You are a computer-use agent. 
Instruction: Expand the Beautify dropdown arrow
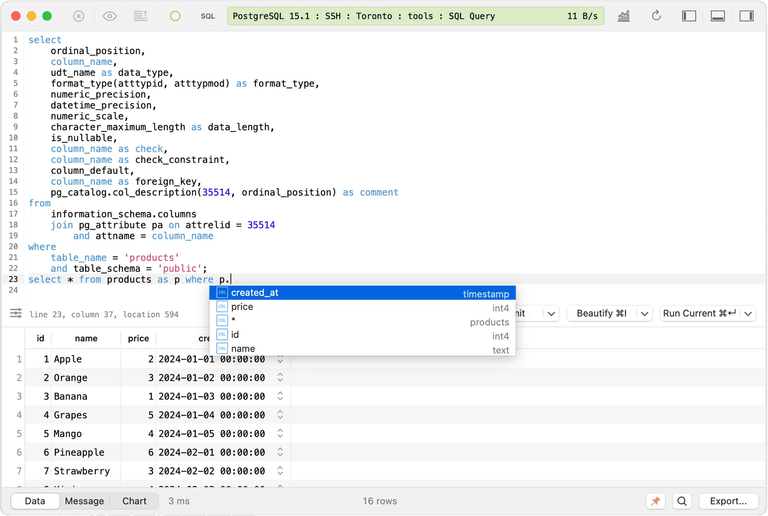644,314
